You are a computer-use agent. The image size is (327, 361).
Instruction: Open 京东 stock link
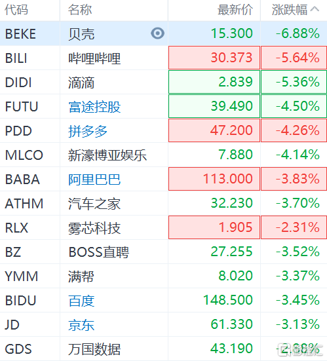click(81, 324)
